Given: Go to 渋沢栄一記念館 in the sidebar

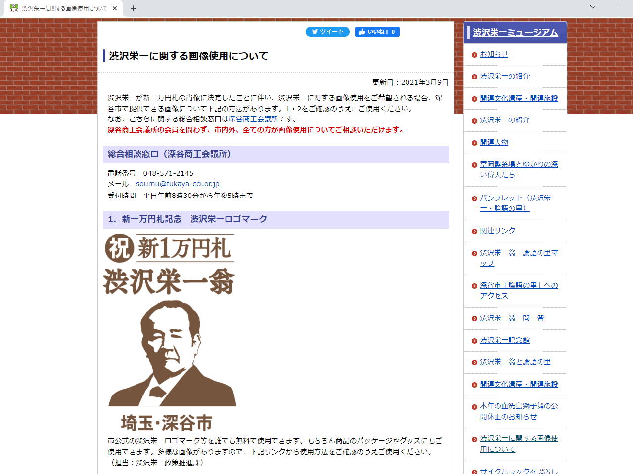Looking at the screenshot, I should (x=504, y=340).
